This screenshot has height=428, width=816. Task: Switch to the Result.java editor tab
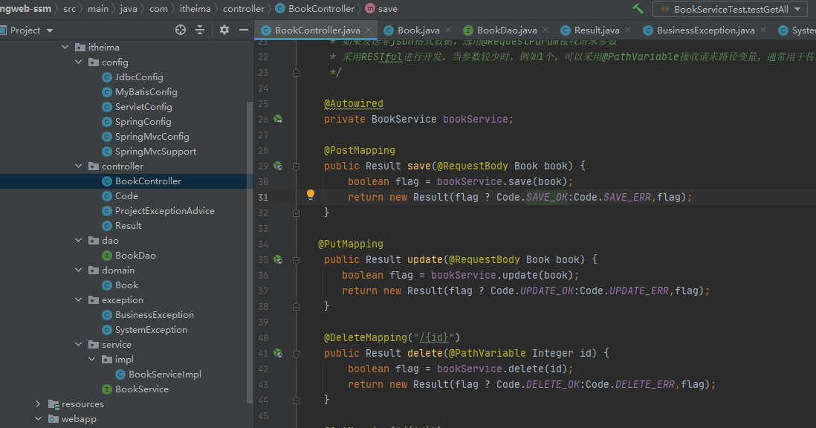(x=596, y=30)
